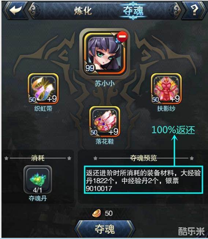This screenshot has width=208, height=239.
Task: Tap the 落花鞋 shoes icon
Action: click(105, 122)
